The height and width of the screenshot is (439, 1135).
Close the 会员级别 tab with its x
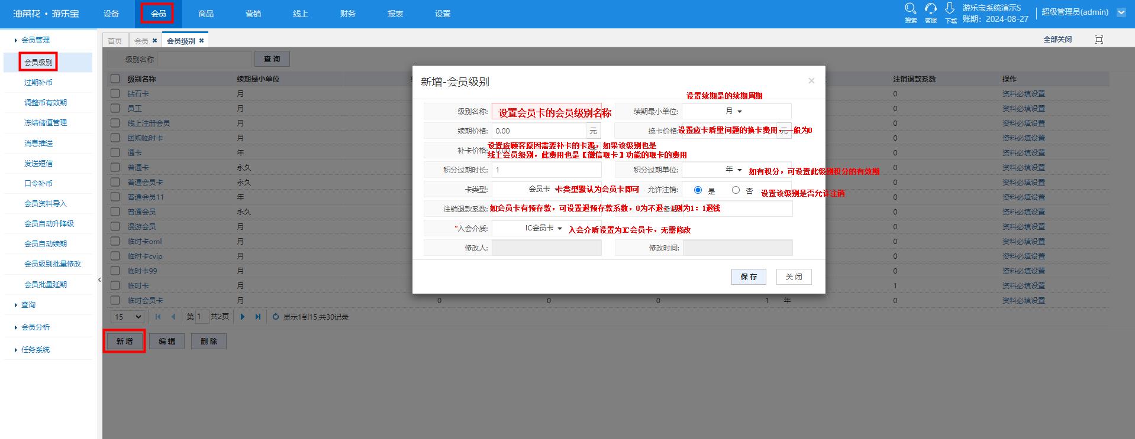[201, 41]
